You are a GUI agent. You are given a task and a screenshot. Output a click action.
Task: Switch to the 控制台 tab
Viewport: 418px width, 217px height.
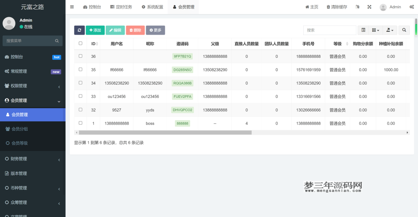92,7
